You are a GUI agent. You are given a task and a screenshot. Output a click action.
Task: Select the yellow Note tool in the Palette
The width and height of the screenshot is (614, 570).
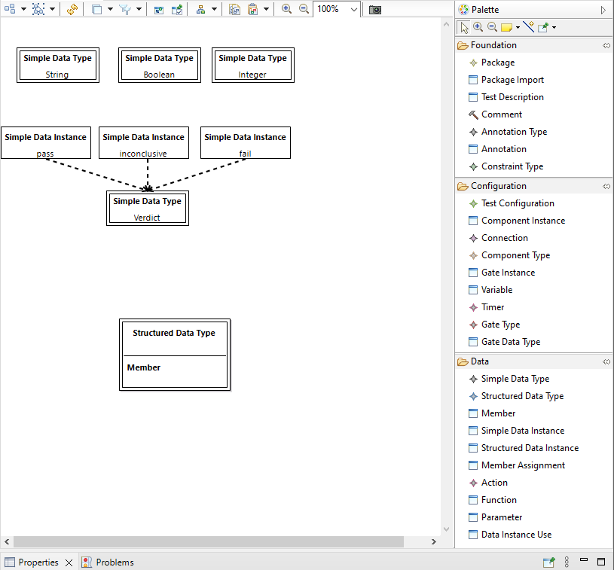[x=506, y=27]
